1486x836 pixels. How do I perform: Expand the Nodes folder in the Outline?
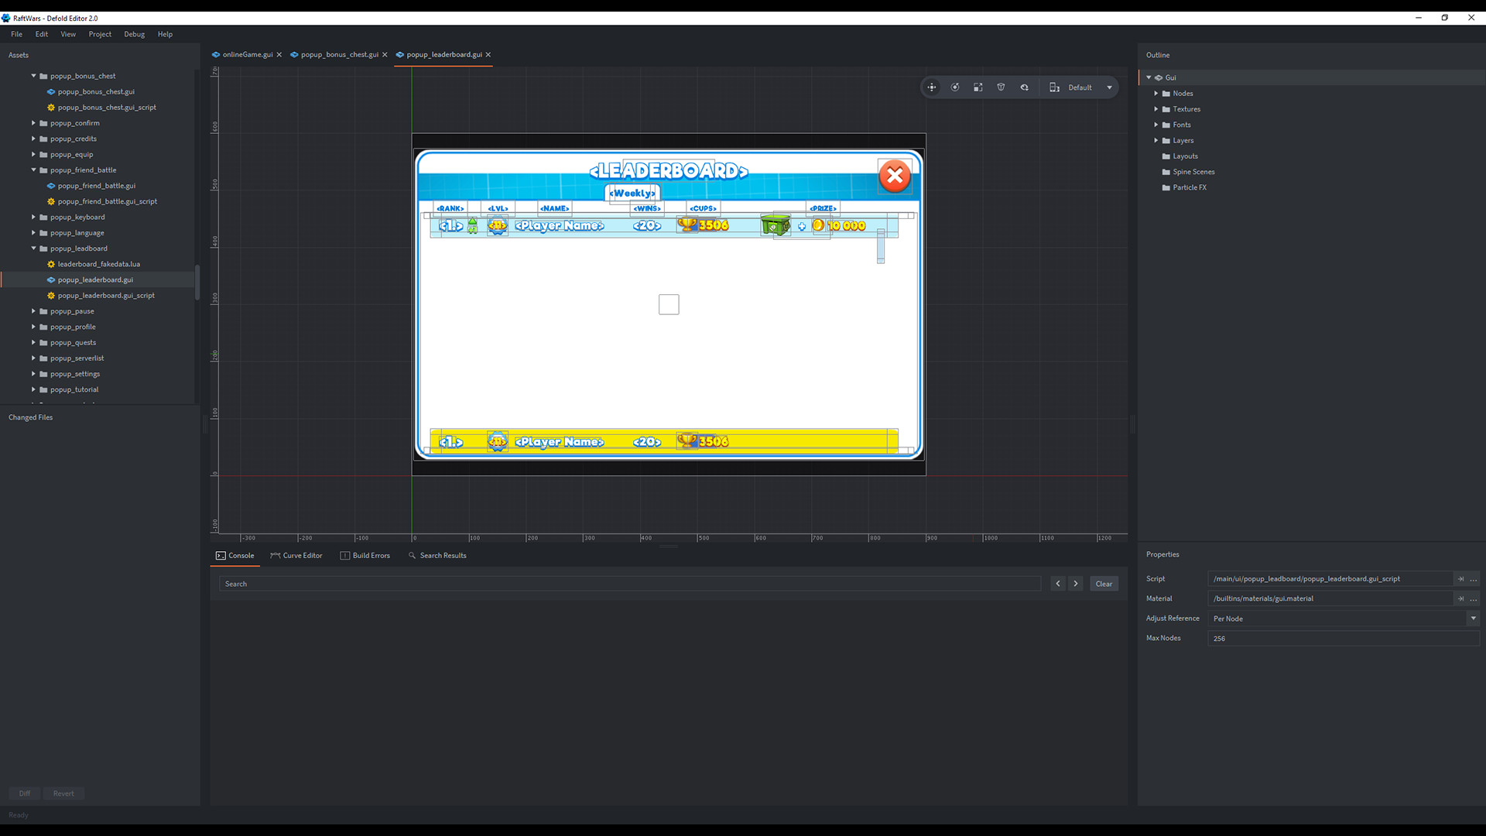click(x=1157, y=93)
